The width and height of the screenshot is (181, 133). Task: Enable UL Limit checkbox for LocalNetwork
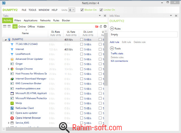coord(100,54)
